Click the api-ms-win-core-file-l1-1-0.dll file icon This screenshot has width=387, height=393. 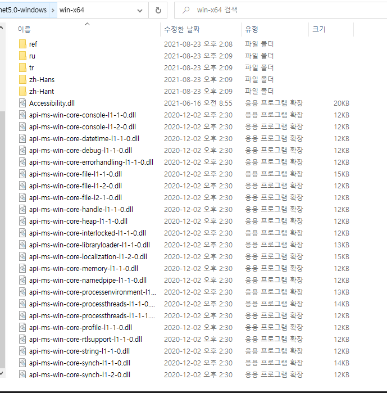[x=22, y=174]
